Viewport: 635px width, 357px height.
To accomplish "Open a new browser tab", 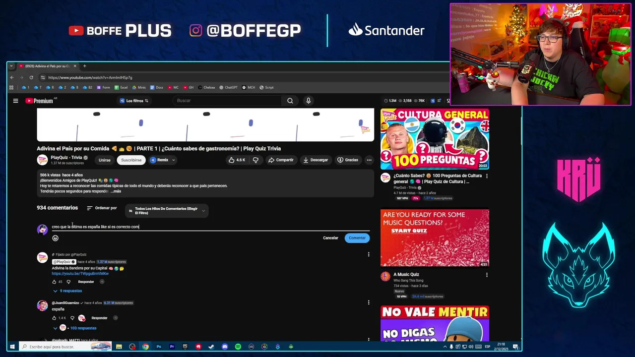I will pyautogui.click(x=84, y=66).
